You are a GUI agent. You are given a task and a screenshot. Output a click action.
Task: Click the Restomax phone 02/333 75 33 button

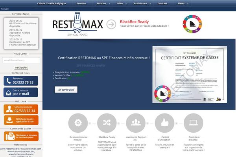coord(21,81)
